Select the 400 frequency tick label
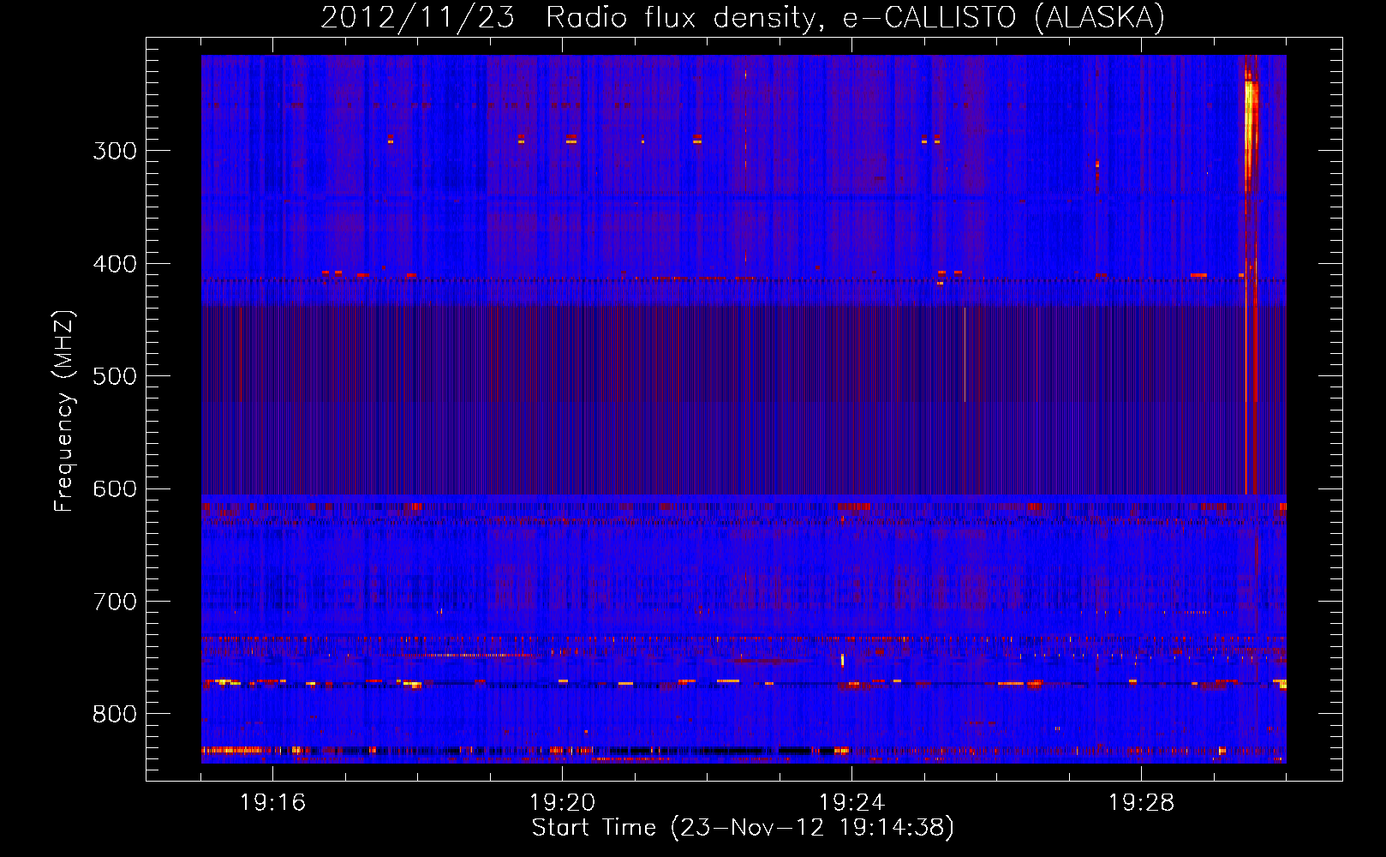The image size is (1386, 857). pos(115,264)
